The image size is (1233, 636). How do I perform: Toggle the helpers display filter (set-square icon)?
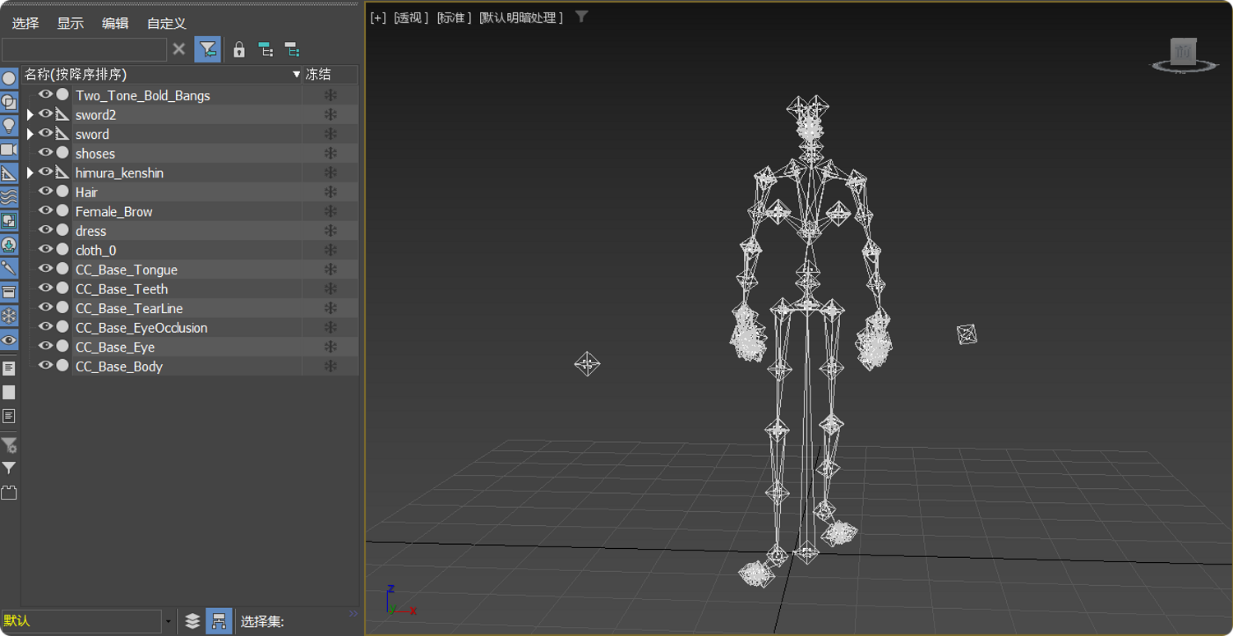[9, 173]
